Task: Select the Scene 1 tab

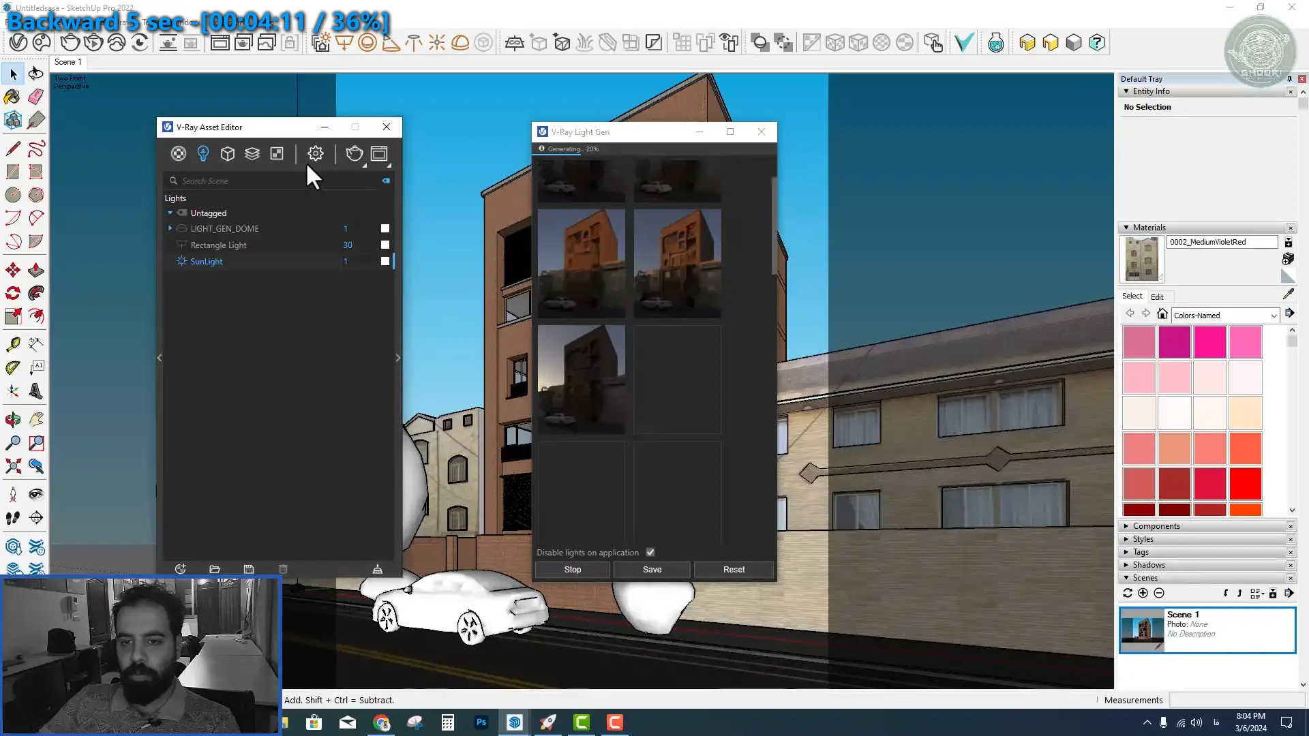Action: click(67, 62)
